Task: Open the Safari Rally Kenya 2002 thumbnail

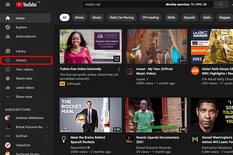Action: pyautogui.click(x=212, y=46)
